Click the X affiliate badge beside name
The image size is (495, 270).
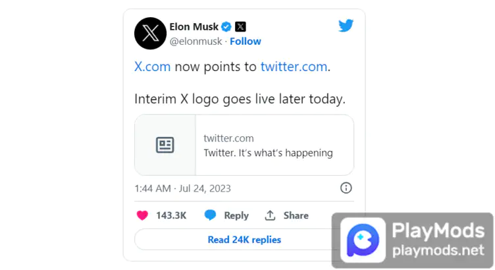(240, 27)
